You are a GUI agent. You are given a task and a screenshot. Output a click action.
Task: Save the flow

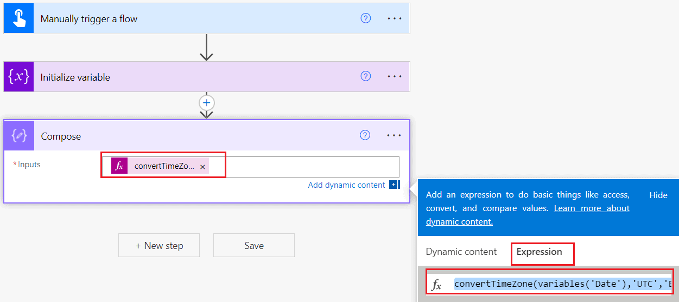254,245
